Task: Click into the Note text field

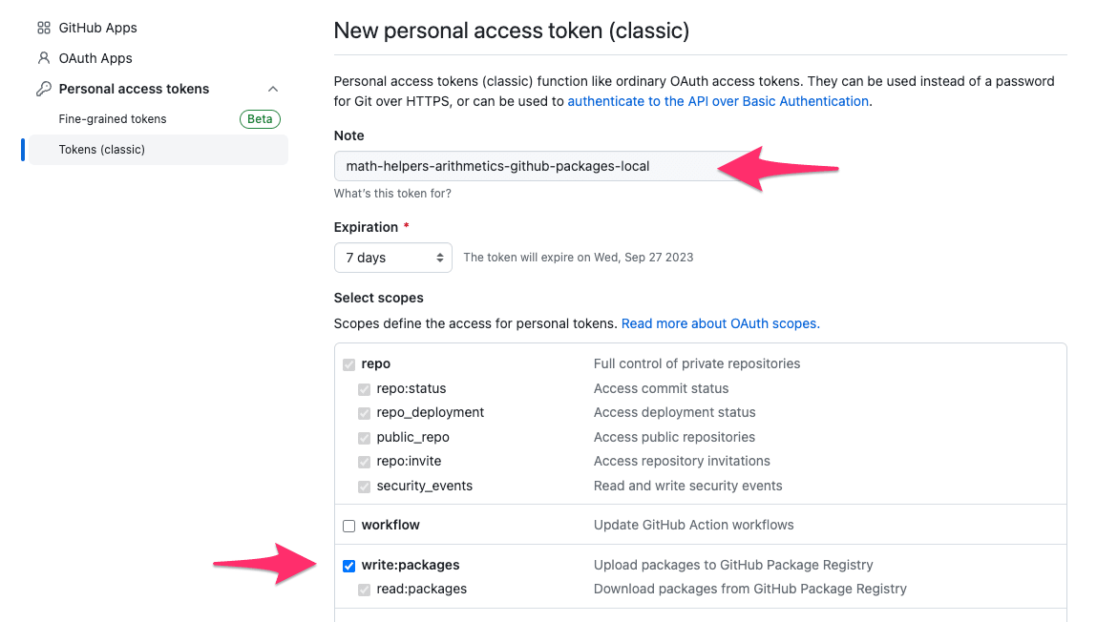Action: point(545,166)
